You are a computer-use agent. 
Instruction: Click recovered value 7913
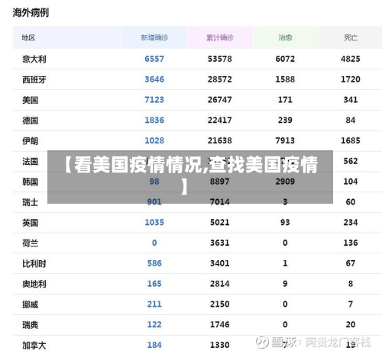(285, 140)
